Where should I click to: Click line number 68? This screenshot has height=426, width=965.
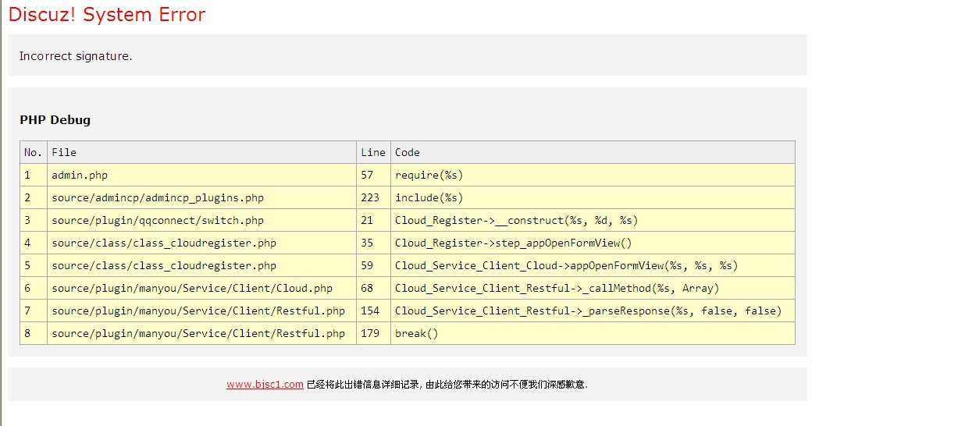373,288
